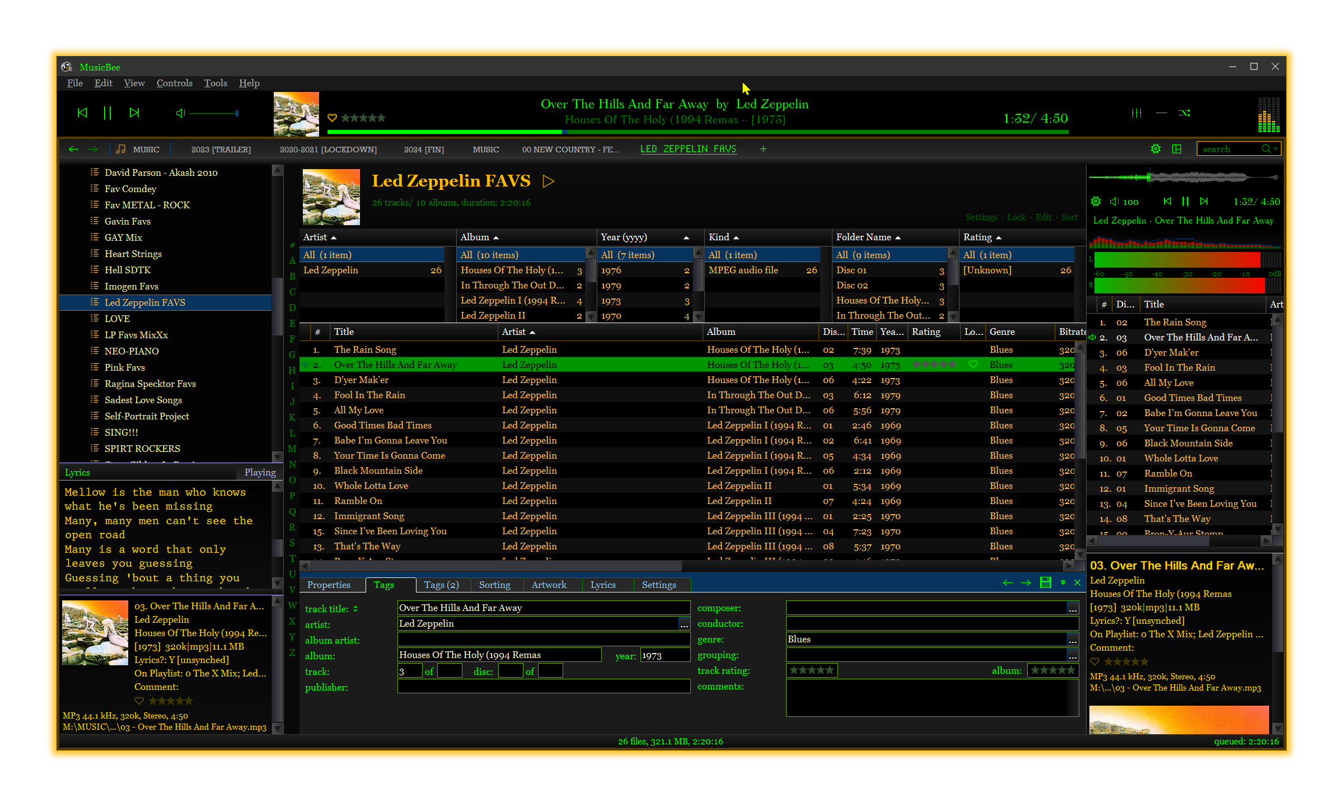
Task: Open search options dropdown arrow
Action: pyautogui.click(x=1275, y=149)
